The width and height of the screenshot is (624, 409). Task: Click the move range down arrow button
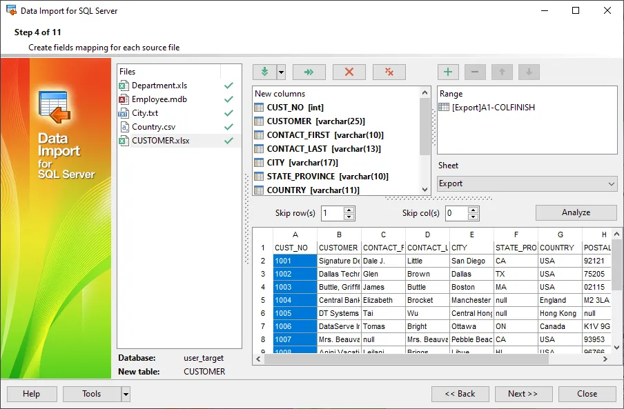[x=529, y=72]
